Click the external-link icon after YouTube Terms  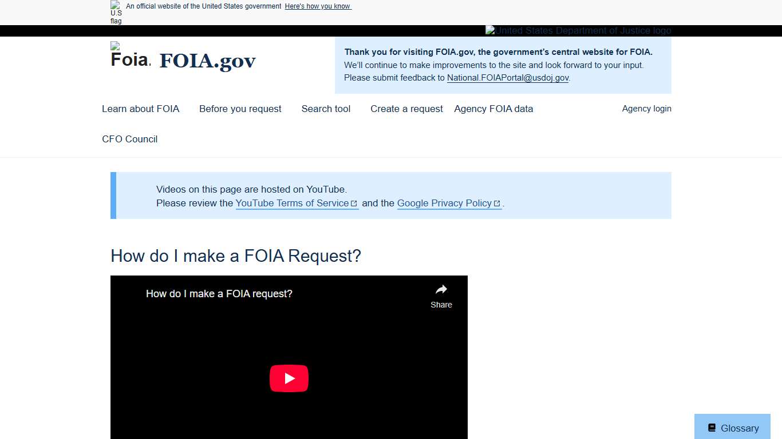[354, 203]
